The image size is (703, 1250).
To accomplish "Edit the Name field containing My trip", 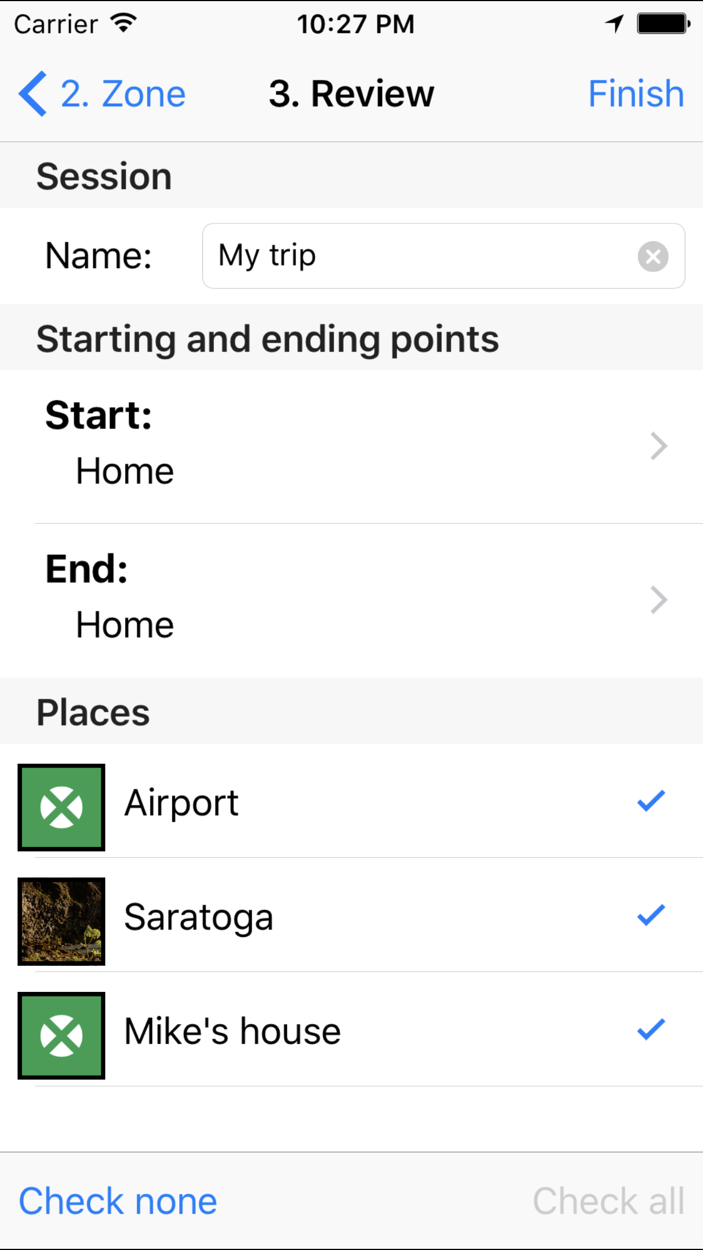I will pos(419,256).
